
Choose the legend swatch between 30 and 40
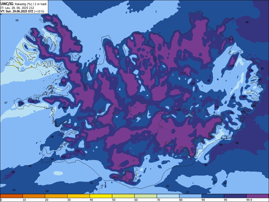[79, 196]
